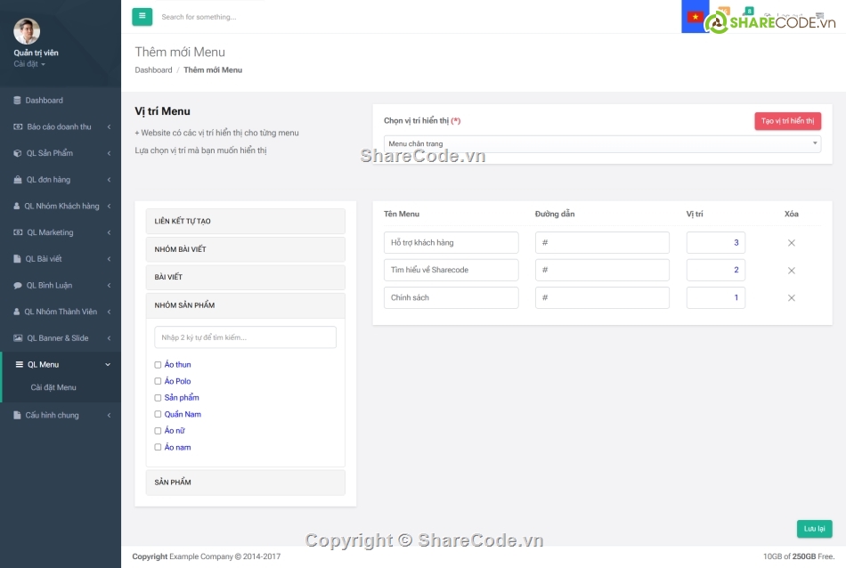The image size is (846, 568).
Task: Open QL Bình Luận menu item
Action: [61, 286]
